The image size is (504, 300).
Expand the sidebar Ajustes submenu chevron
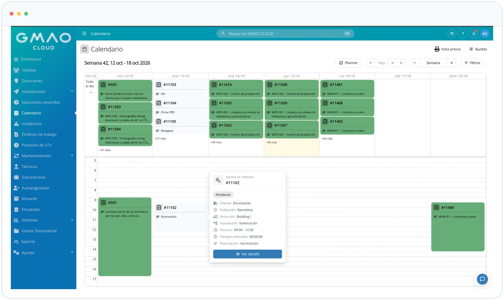click(72, 252)
